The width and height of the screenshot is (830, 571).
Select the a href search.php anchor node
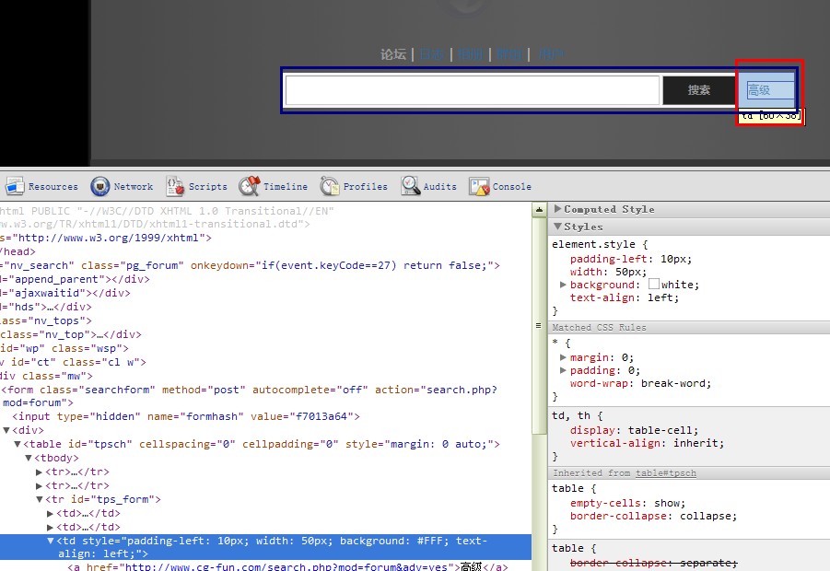tap(287, 566)
